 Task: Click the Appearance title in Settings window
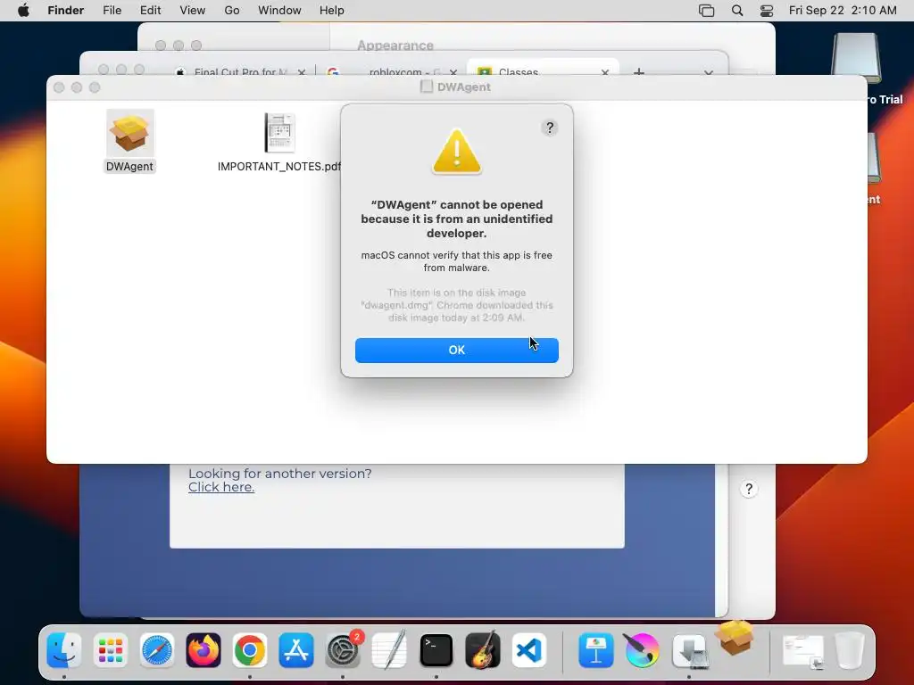point(395,45)
